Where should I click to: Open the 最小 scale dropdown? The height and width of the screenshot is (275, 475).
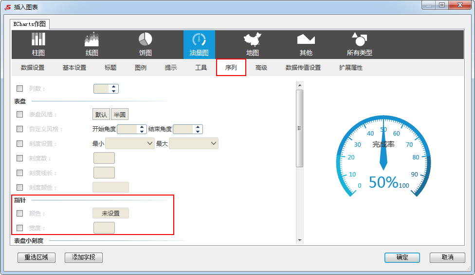tap(130, 143)
